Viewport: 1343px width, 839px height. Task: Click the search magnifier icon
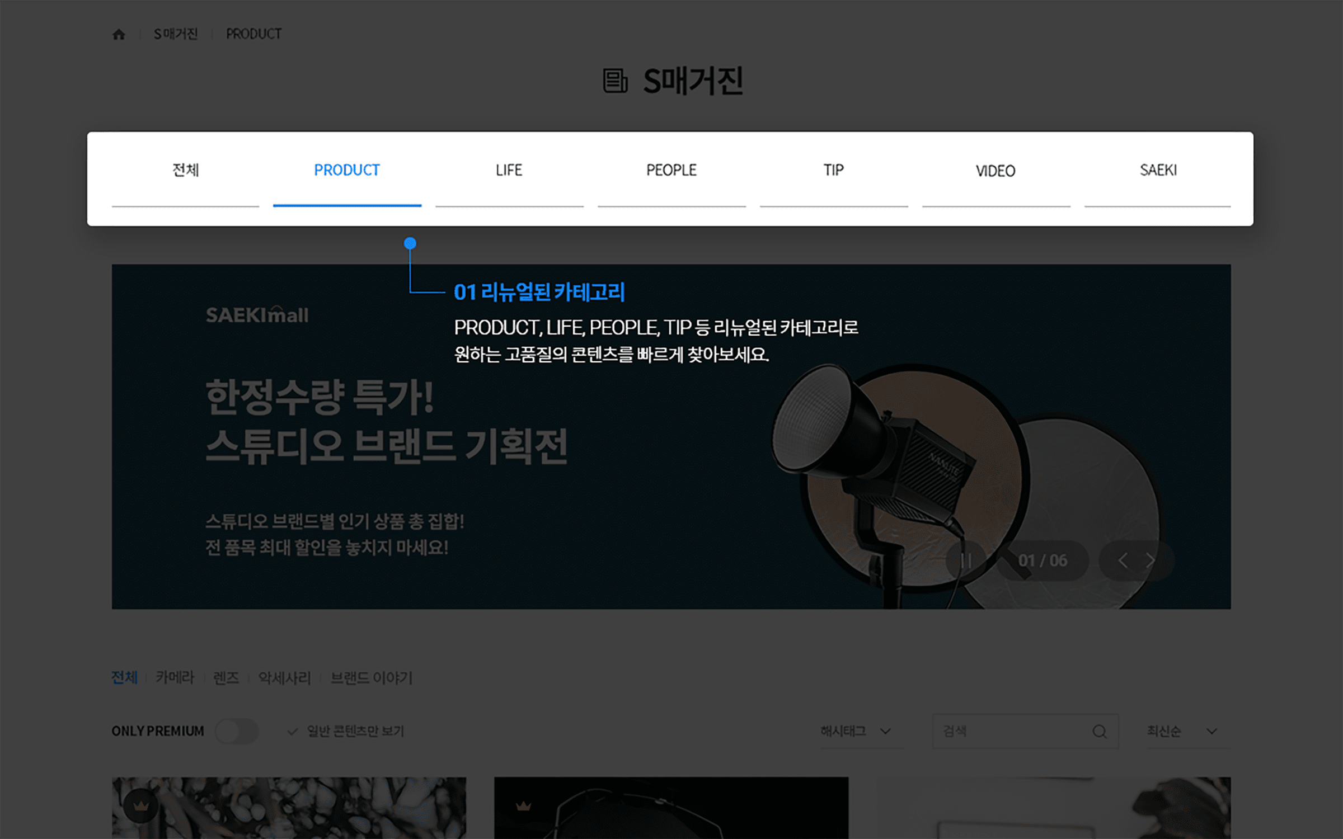click(1099, 732)
